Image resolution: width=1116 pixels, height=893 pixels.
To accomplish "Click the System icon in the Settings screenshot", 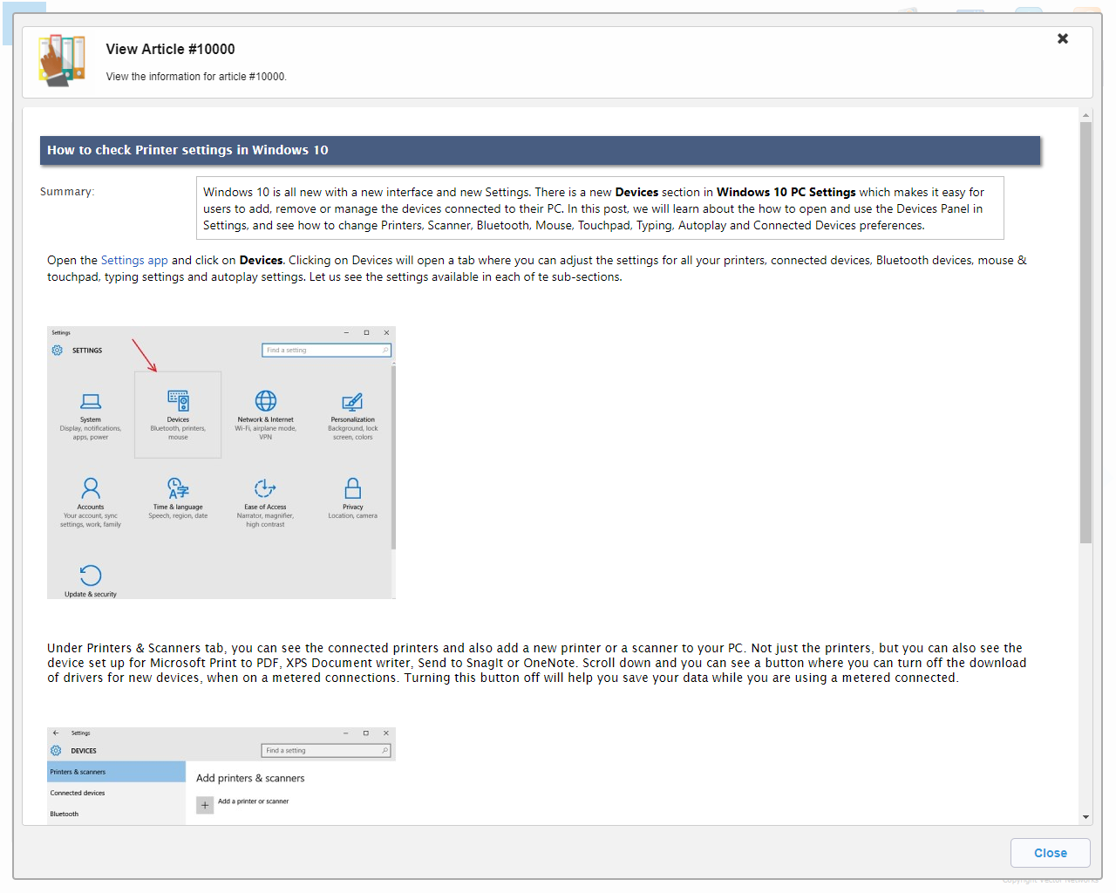I will tap(91, 401).
